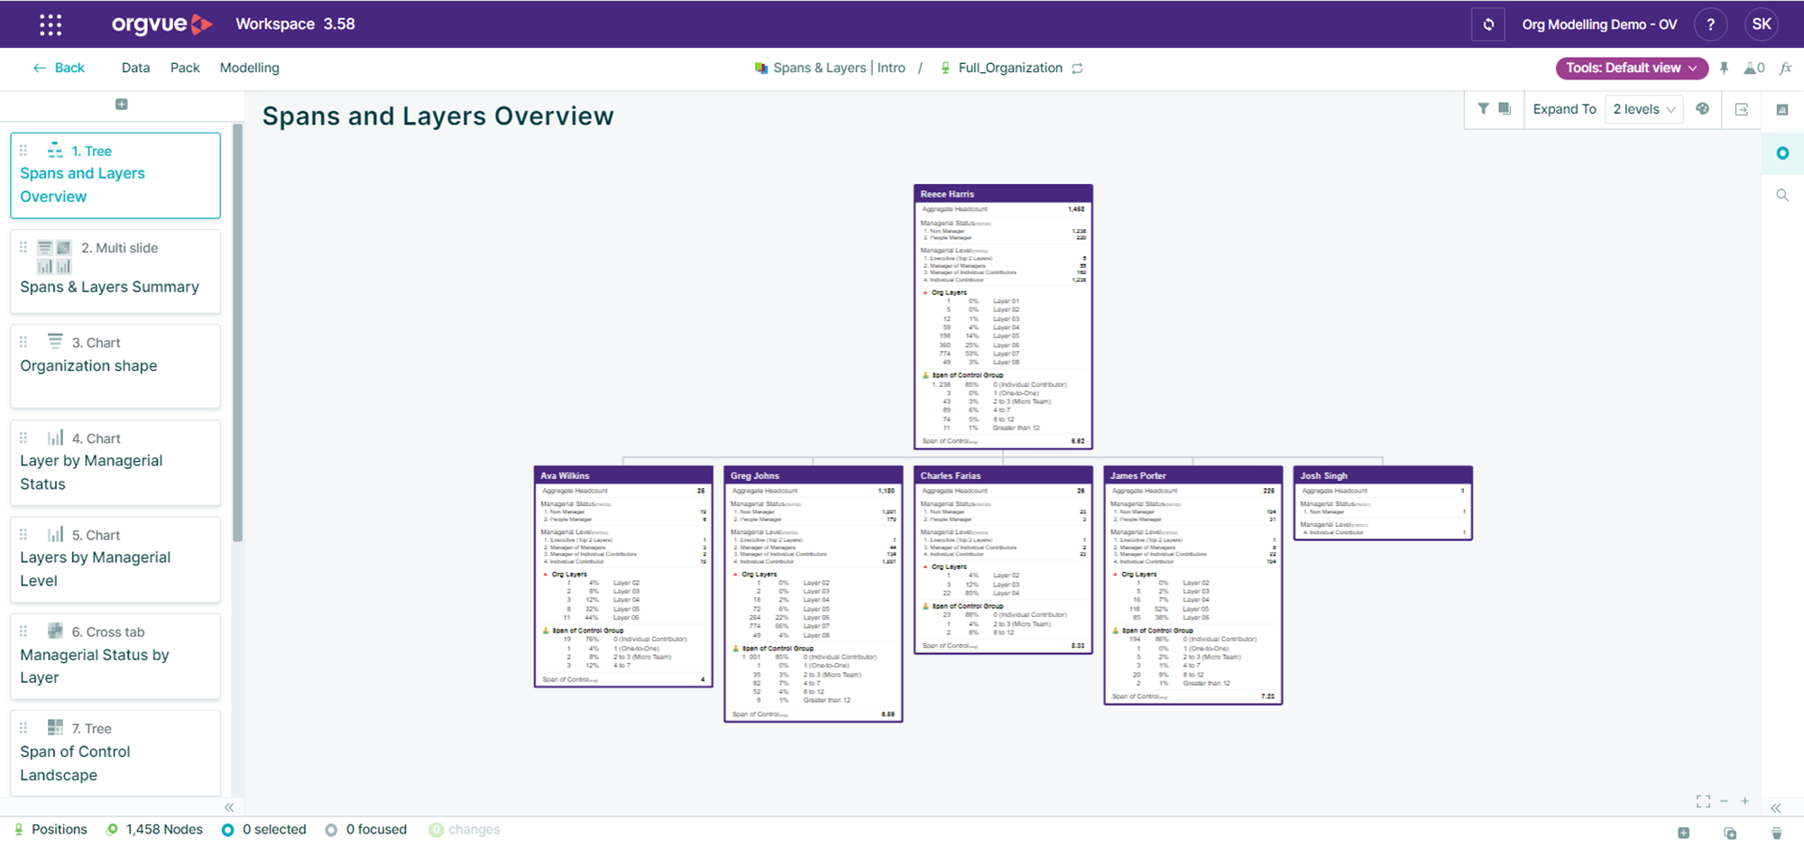This screenshot has width=1804, height=847.
Task: Click the add slide plus icon
Action: pyautogui.click(x=122, y=105)
